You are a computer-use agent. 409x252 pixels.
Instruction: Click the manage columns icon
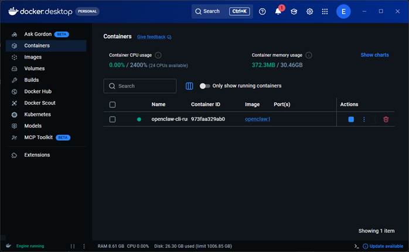click(x=189, y=86)
